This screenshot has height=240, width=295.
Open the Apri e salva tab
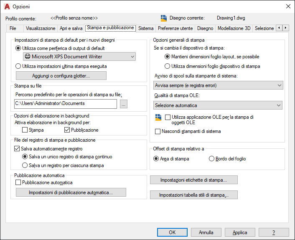pyautogui.click(x=71, y=28)
